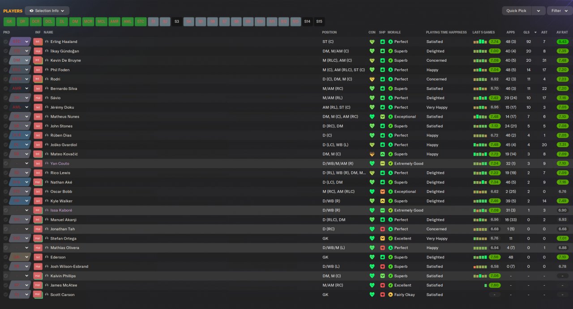
Task: Click Mateo Kovačić's orange condition heart
Action: (x=372, y=154)
